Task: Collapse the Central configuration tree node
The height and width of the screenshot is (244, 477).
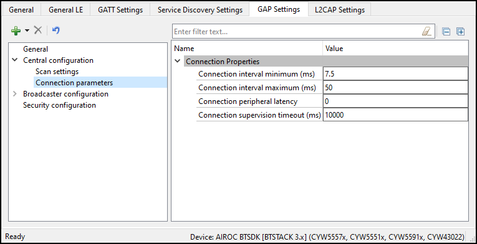Action: (x=14, y=60)
